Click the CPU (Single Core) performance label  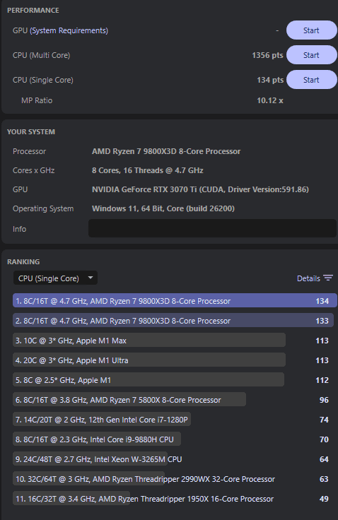click(x=43, y=80)
